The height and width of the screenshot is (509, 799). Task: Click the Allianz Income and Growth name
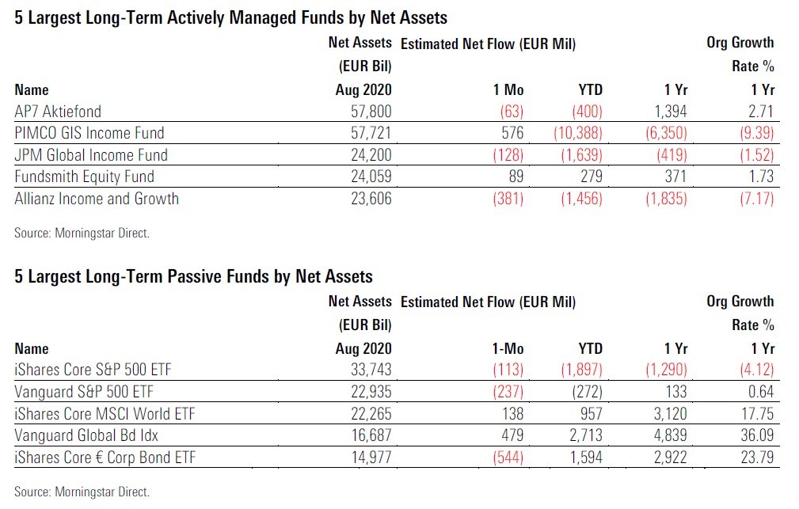[97, 199]
